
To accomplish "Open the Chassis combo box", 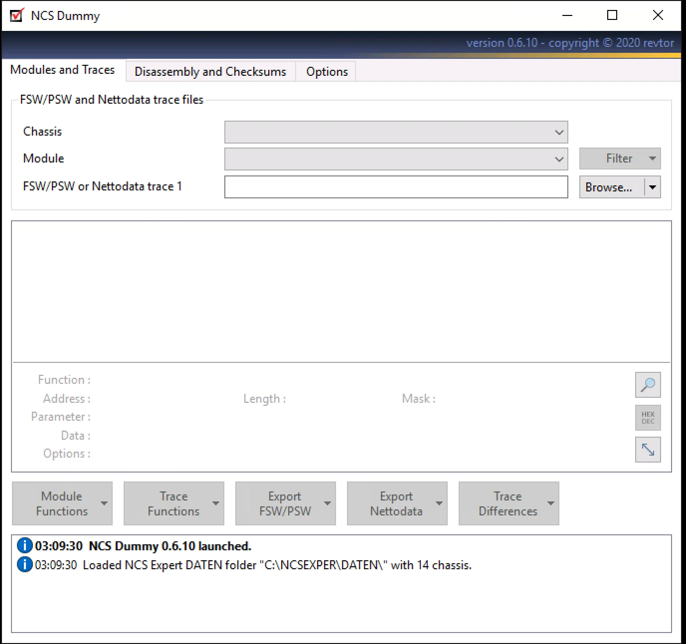I will (396, 132).
